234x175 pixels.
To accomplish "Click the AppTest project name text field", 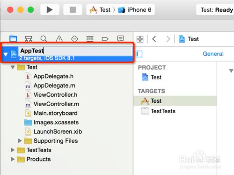I will [x=75, y=51].
